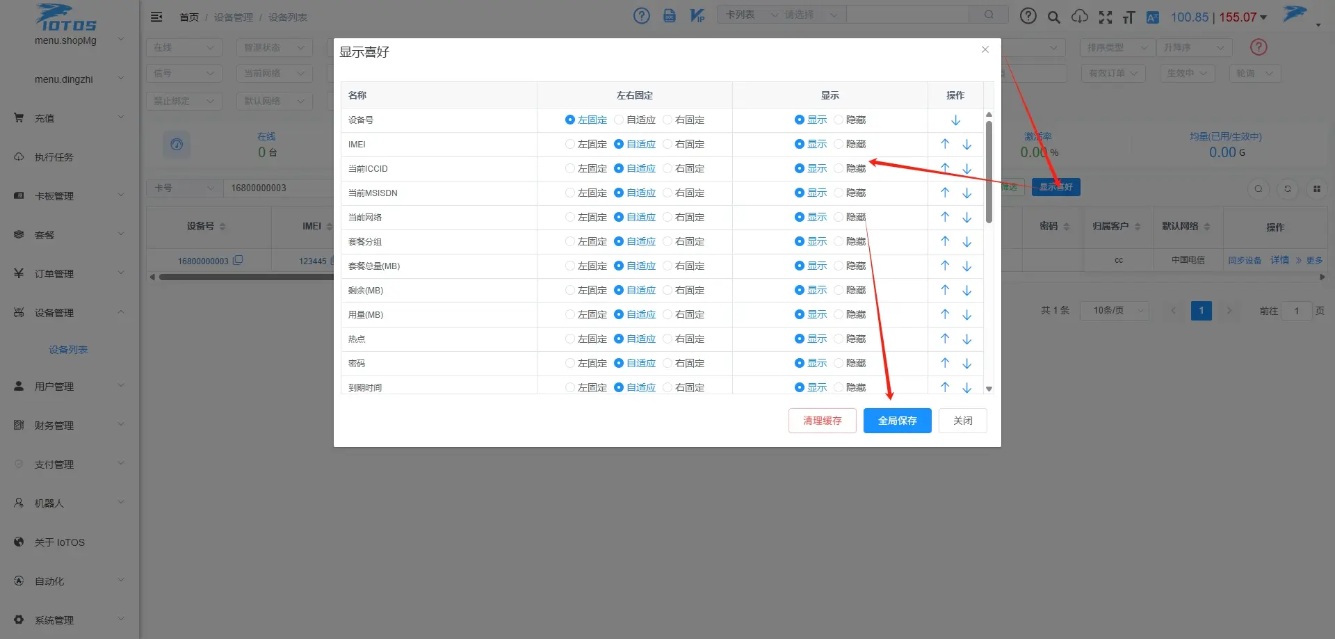The image size is (1335, 639).
Task: Select 显示 for 剩余(MB)
Action: point(811,291)
